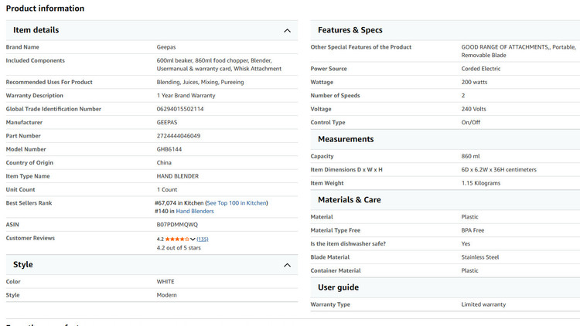Collapse the Style section chevron
The width and height of the screenshot is (580, 326).
[287, 265]
